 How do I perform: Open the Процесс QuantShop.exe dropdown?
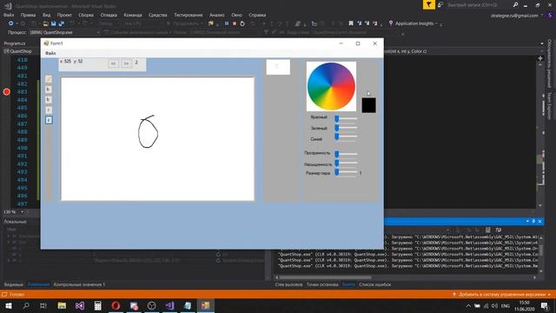click(64, 32)
